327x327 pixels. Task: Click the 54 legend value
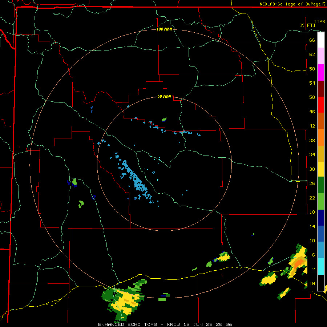[312, 83]
